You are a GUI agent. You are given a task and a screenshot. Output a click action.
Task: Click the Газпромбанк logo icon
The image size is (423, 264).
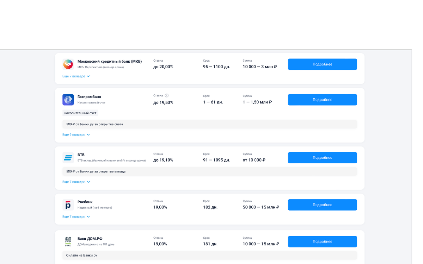tap(68, 100)
